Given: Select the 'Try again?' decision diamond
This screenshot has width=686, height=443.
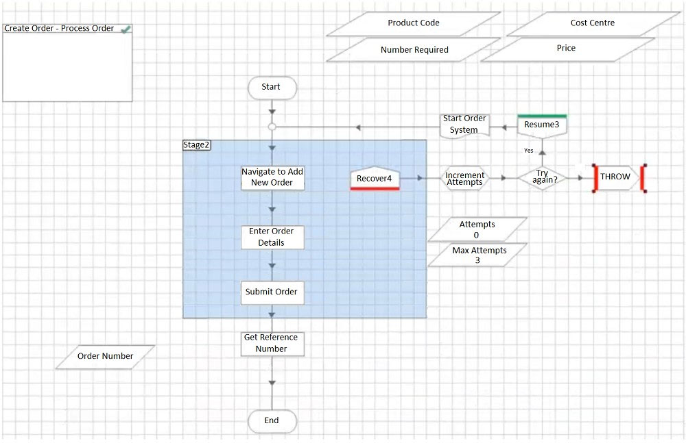Looking at the screenshot, I should click(x=543, y=177).
